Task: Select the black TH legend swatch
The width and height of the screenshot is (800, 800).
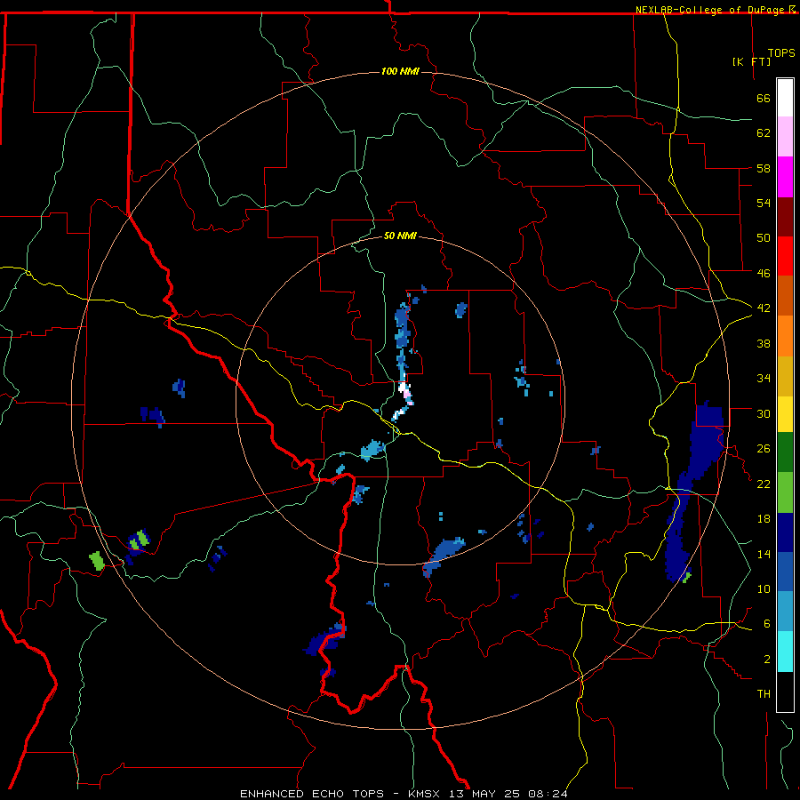Action: pos(785,692)
